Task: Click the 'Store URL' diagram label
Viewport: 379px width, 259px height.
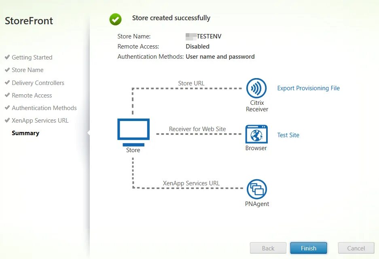Action: pos(191,83)
